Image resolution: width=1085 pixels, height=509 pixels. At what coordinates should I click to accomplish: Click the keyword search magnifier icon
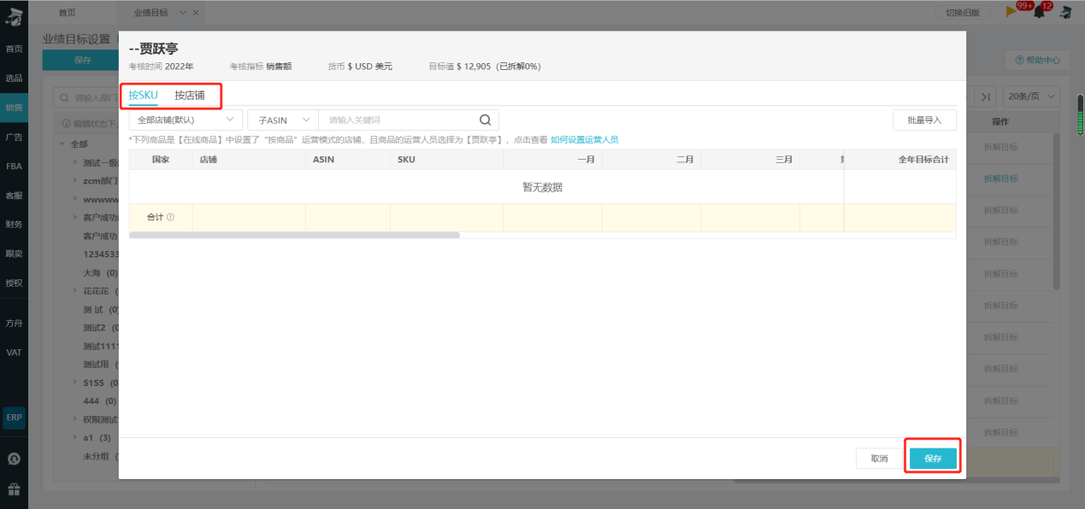pos(485,119)
